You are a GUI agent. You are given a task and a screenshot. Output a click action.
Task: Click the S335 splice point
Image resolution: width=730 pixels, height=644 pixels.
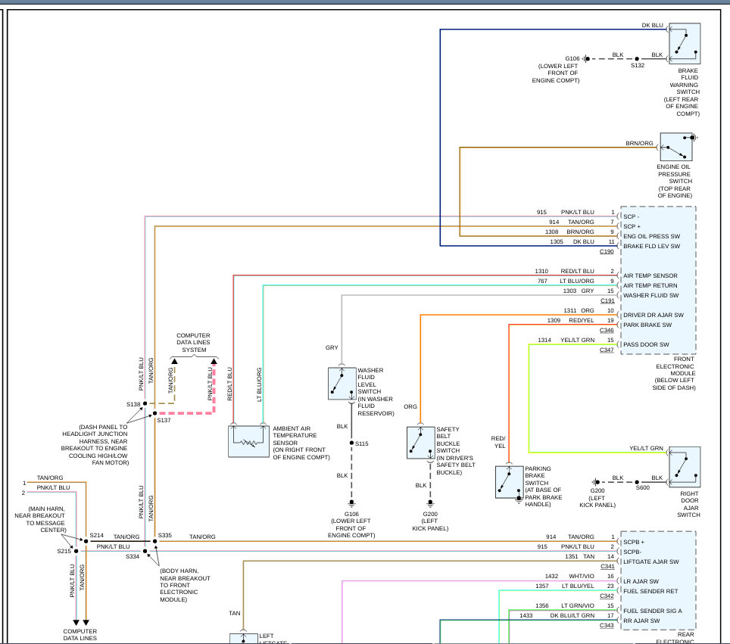(155, 542)
